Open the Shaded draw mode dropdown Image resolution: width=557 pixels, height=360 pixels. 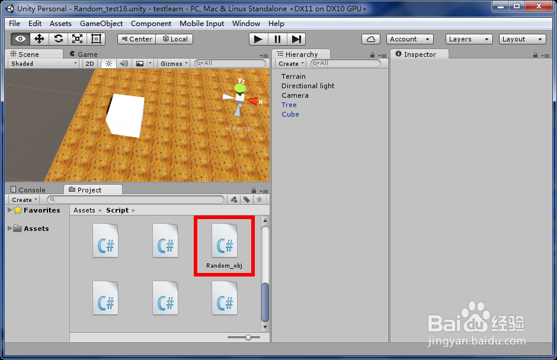[44, 63]
